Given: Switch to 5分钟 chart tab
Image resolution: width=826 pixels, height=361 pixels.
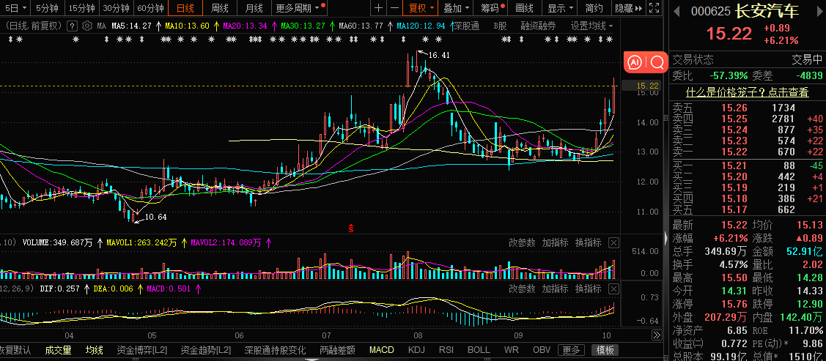Looking at the screenshot, I should pos(46,8).
